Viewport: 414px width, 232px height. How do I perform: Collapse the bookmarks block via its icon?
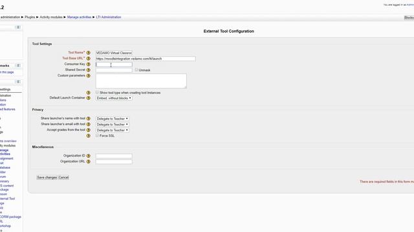(x=18, y=66)
